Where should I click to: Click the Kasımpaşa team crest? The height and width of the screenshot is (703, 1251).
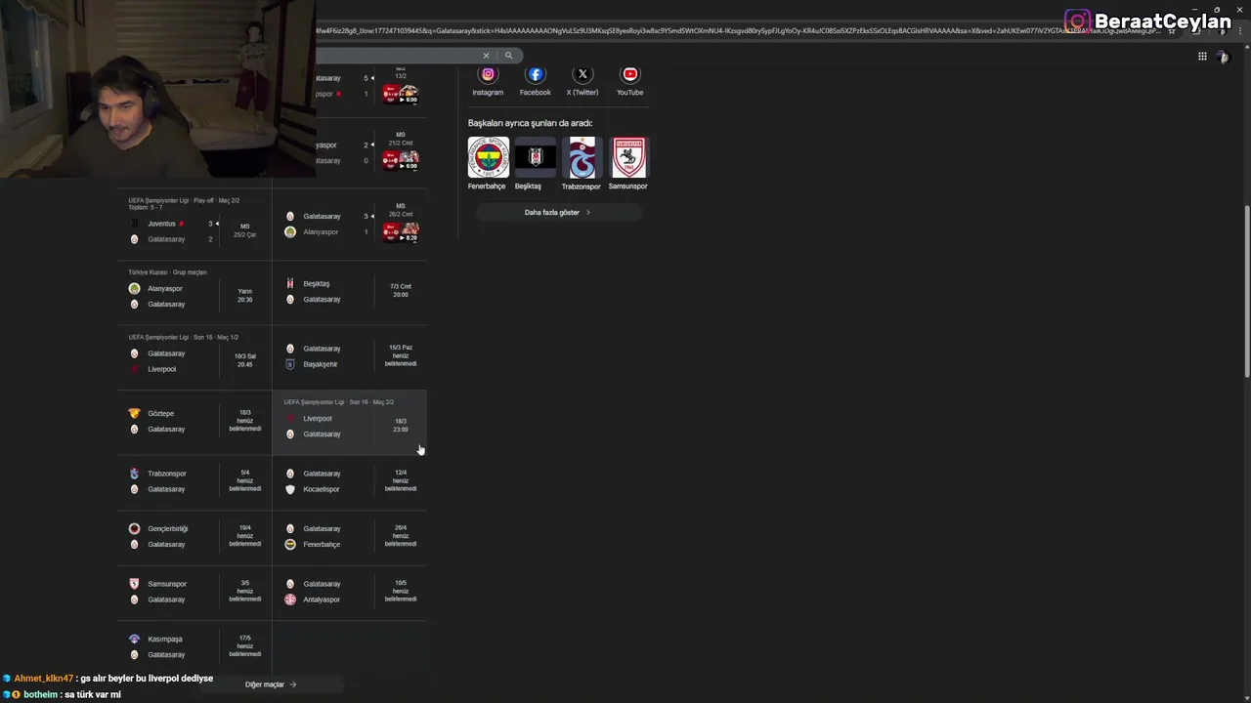[134, 639]
